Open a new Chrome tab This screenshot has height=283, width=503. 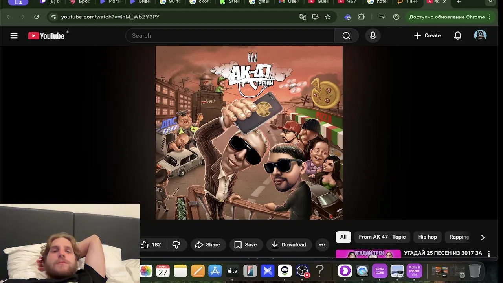pos(458,2)
